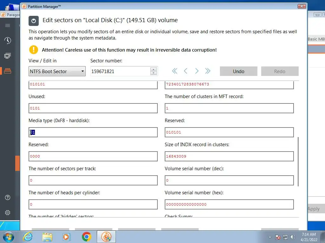Decrement sector number with down stepper
This screenshot has width=325, height=243.
pos(153,73)
